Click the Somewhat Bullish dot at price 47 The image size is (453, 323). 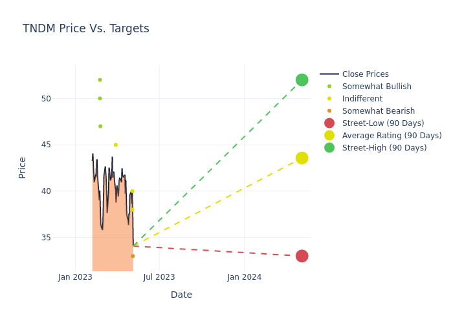point(100,126)
